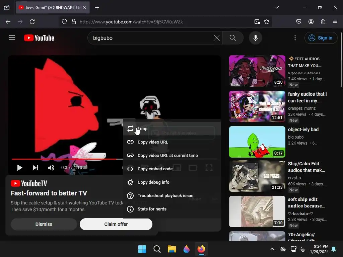This screenshot has height=257, width=343.
Task: Open the notification bell in taskbar
Action: pos(334,249)
